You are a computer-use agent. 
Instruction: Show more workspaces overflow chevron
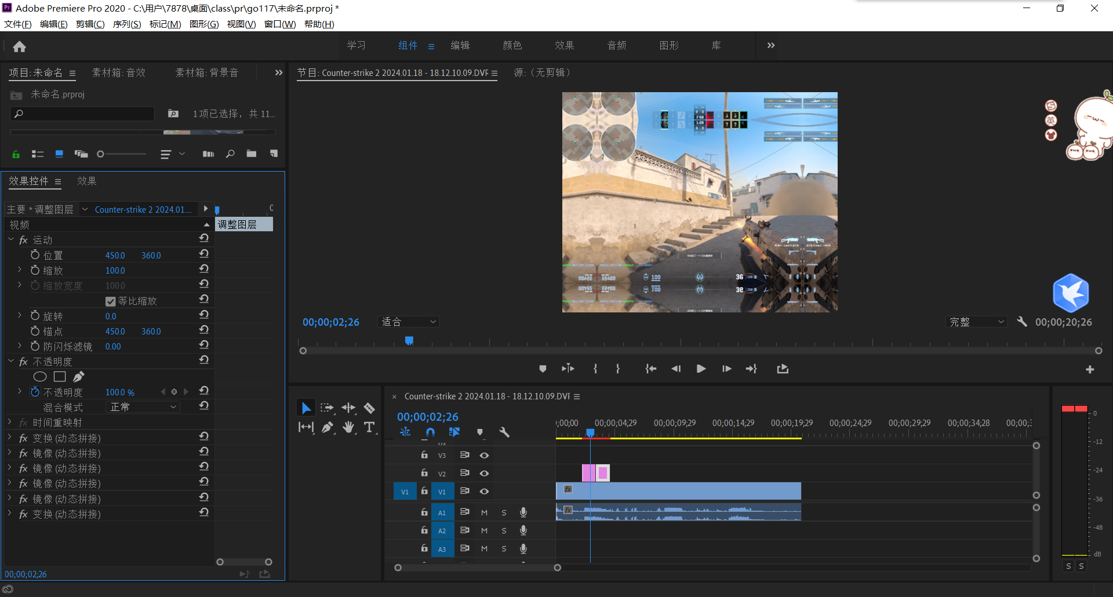[771, 45]
